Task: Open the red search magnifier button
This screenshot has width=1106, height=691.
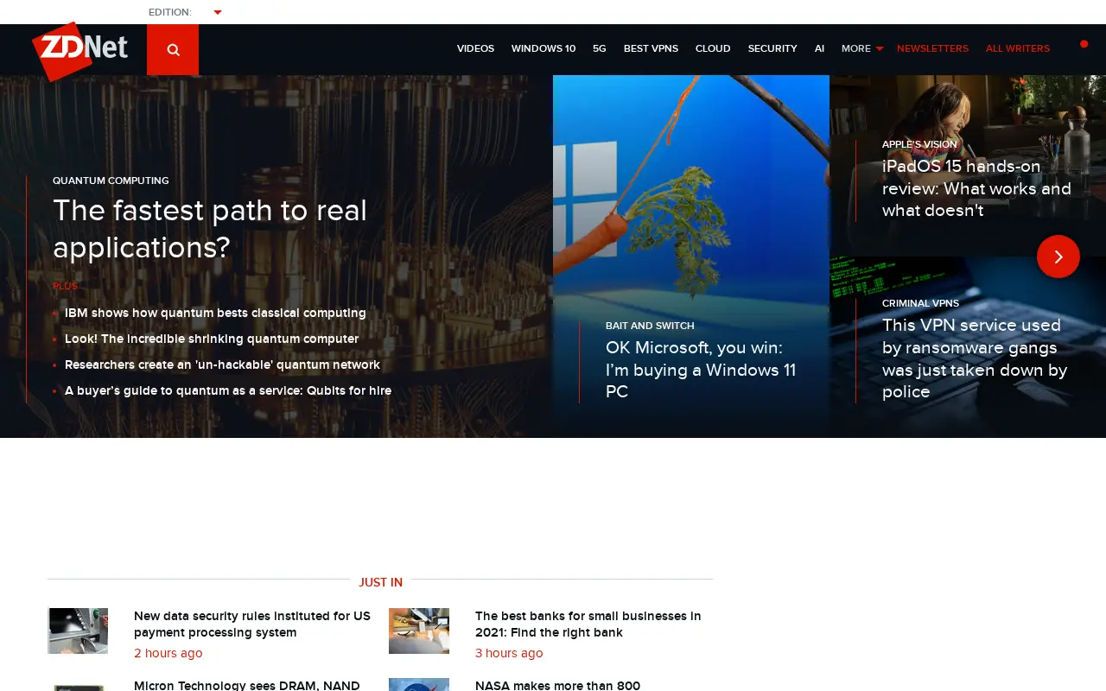Action: pos(173,49)
